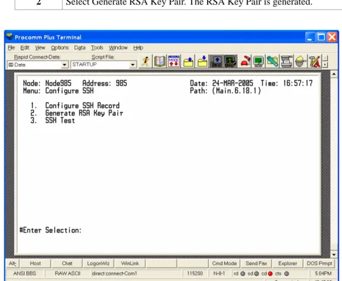342x281 pixels.
Task: Click the direct connect-Com1 status field
Action: (x=136, y=273)
